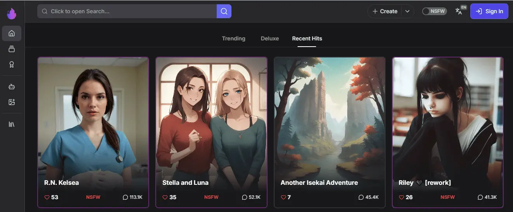Click the purple flame logo icon
513x212 pixels.
click(12, 13)
